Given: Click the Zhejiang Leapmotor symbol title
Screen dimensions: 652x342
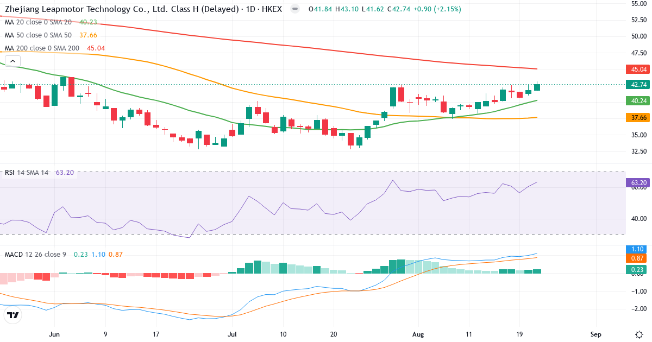Looking at the screenshot, I should pyautogui.click(x=143, y=9).
